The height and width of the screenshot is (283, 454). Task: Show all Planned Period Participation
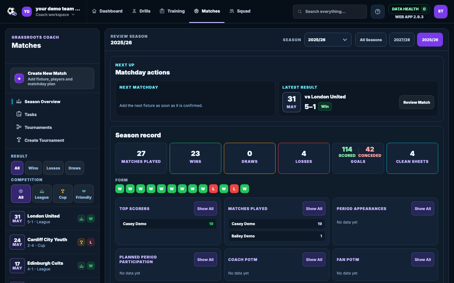205,259
